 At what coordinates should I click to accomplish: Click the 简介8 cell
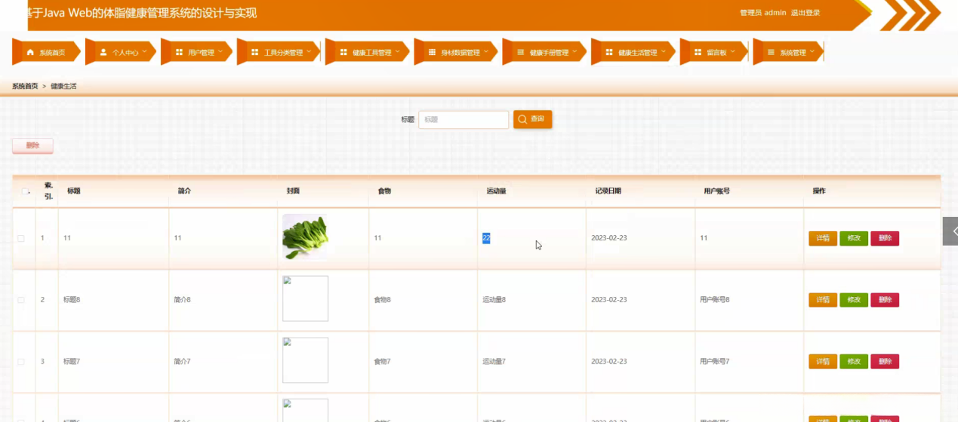(182, 300)
